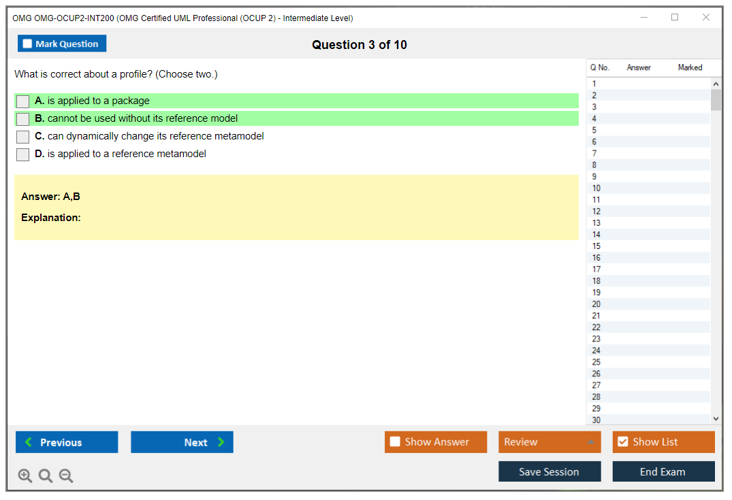
Task: Toggle the Show Answer checkbox
Action: [x=396, y=442]
